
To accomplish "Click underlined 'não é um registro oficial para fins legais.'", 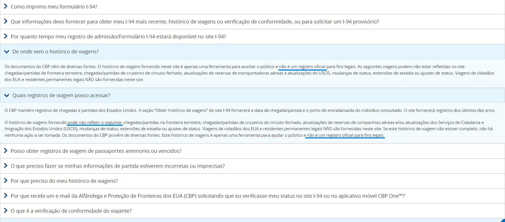I will (x=345, y=135).
